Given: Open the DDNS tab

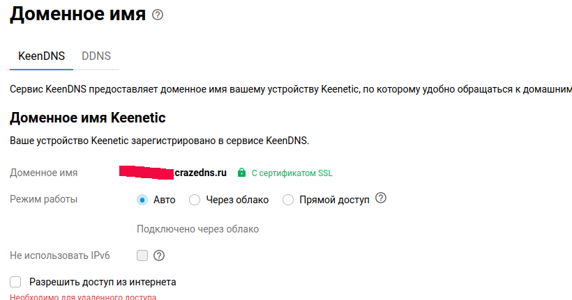Looking at the screenshot, I should point(96,56).
